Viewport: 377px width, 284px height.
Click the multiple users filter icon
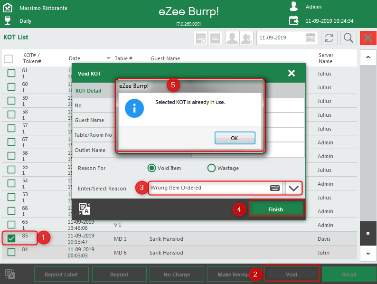coord(246,38)
